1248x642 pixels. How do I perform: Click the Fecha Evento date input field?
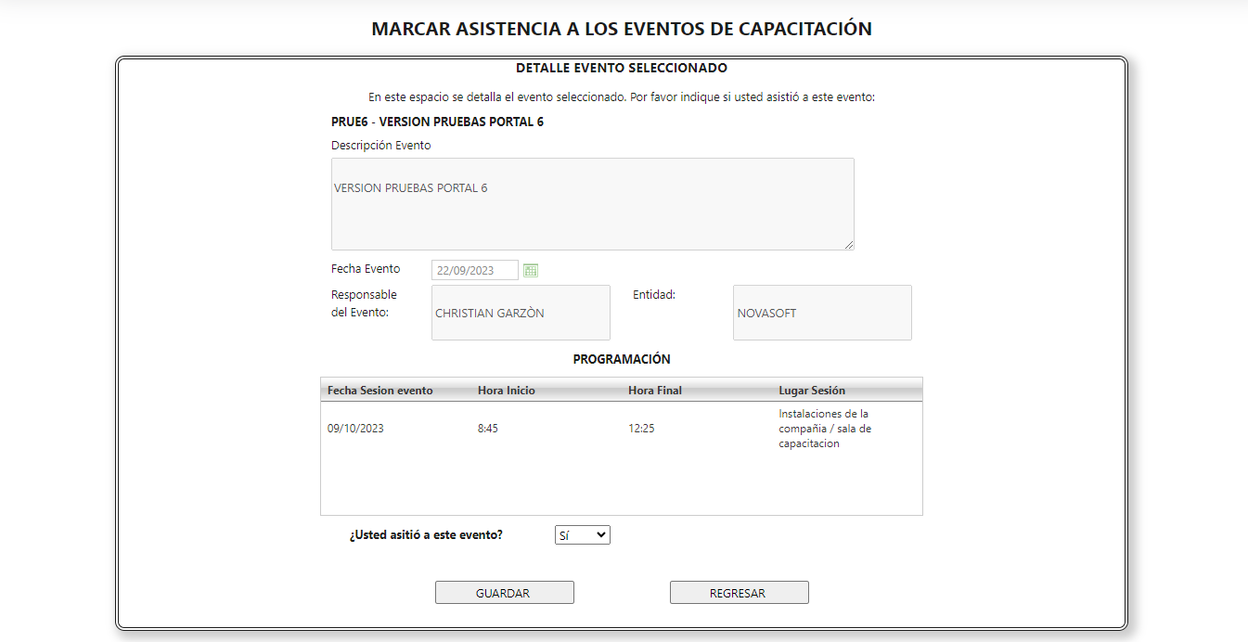[x=474, y=270]
